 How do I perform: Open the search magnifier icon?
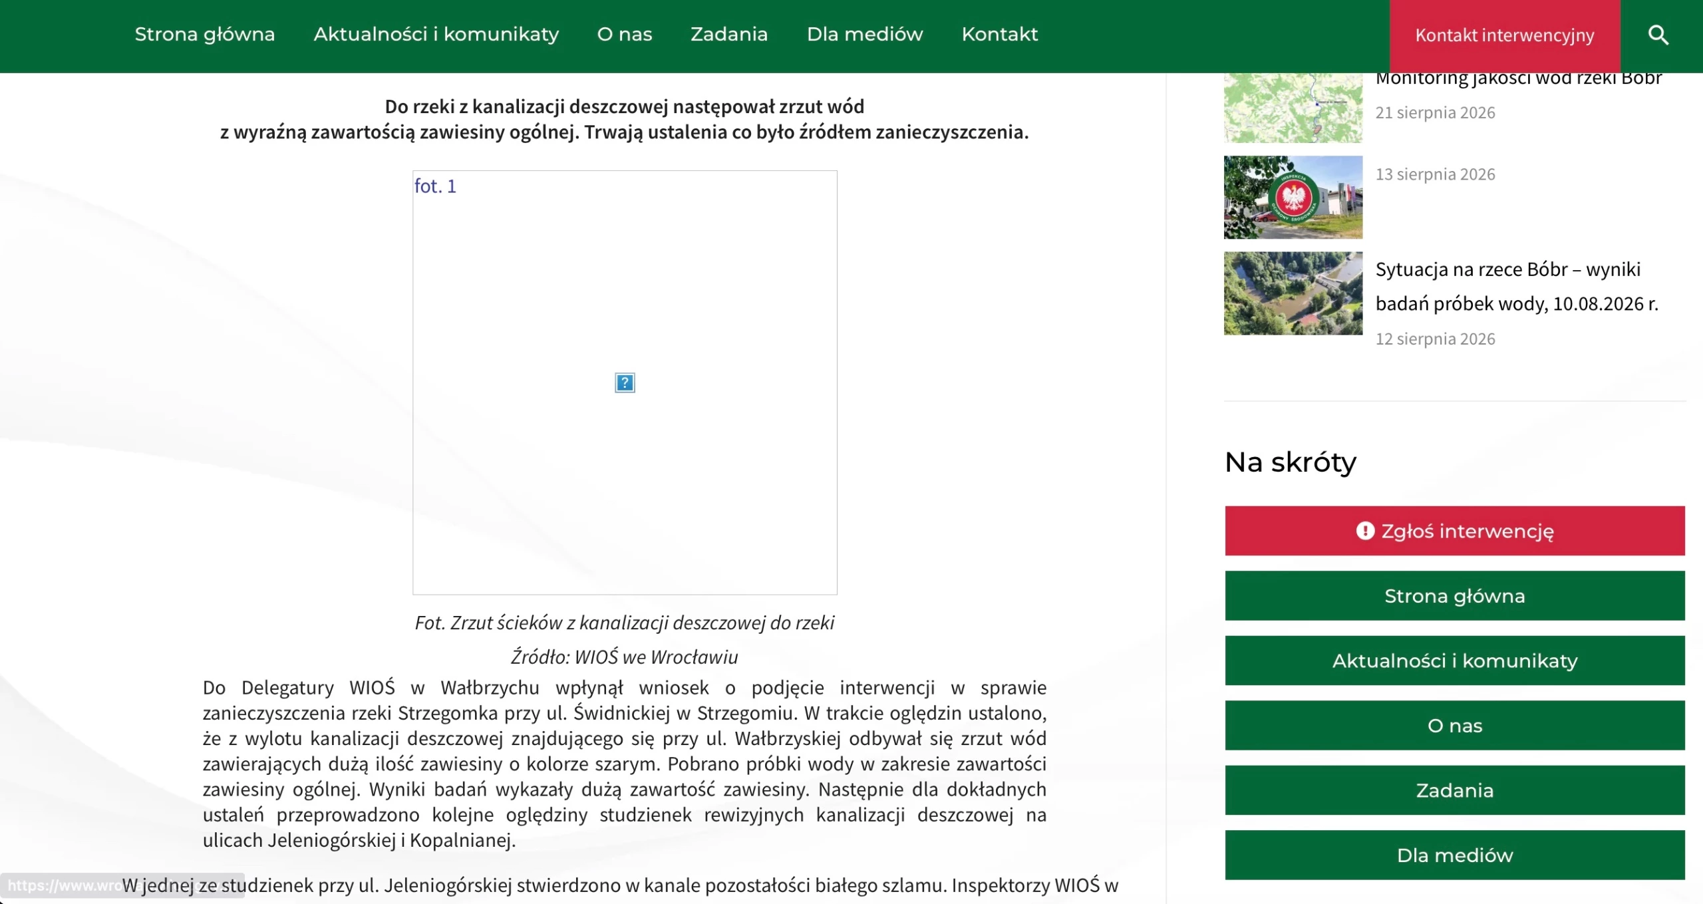1658,35
